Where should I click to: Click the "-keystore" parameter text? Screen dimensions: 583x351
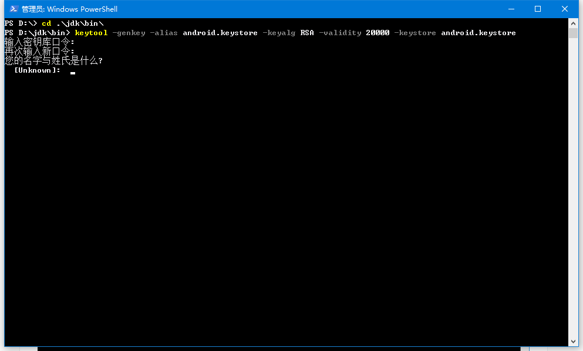click(x=415, y=33)
